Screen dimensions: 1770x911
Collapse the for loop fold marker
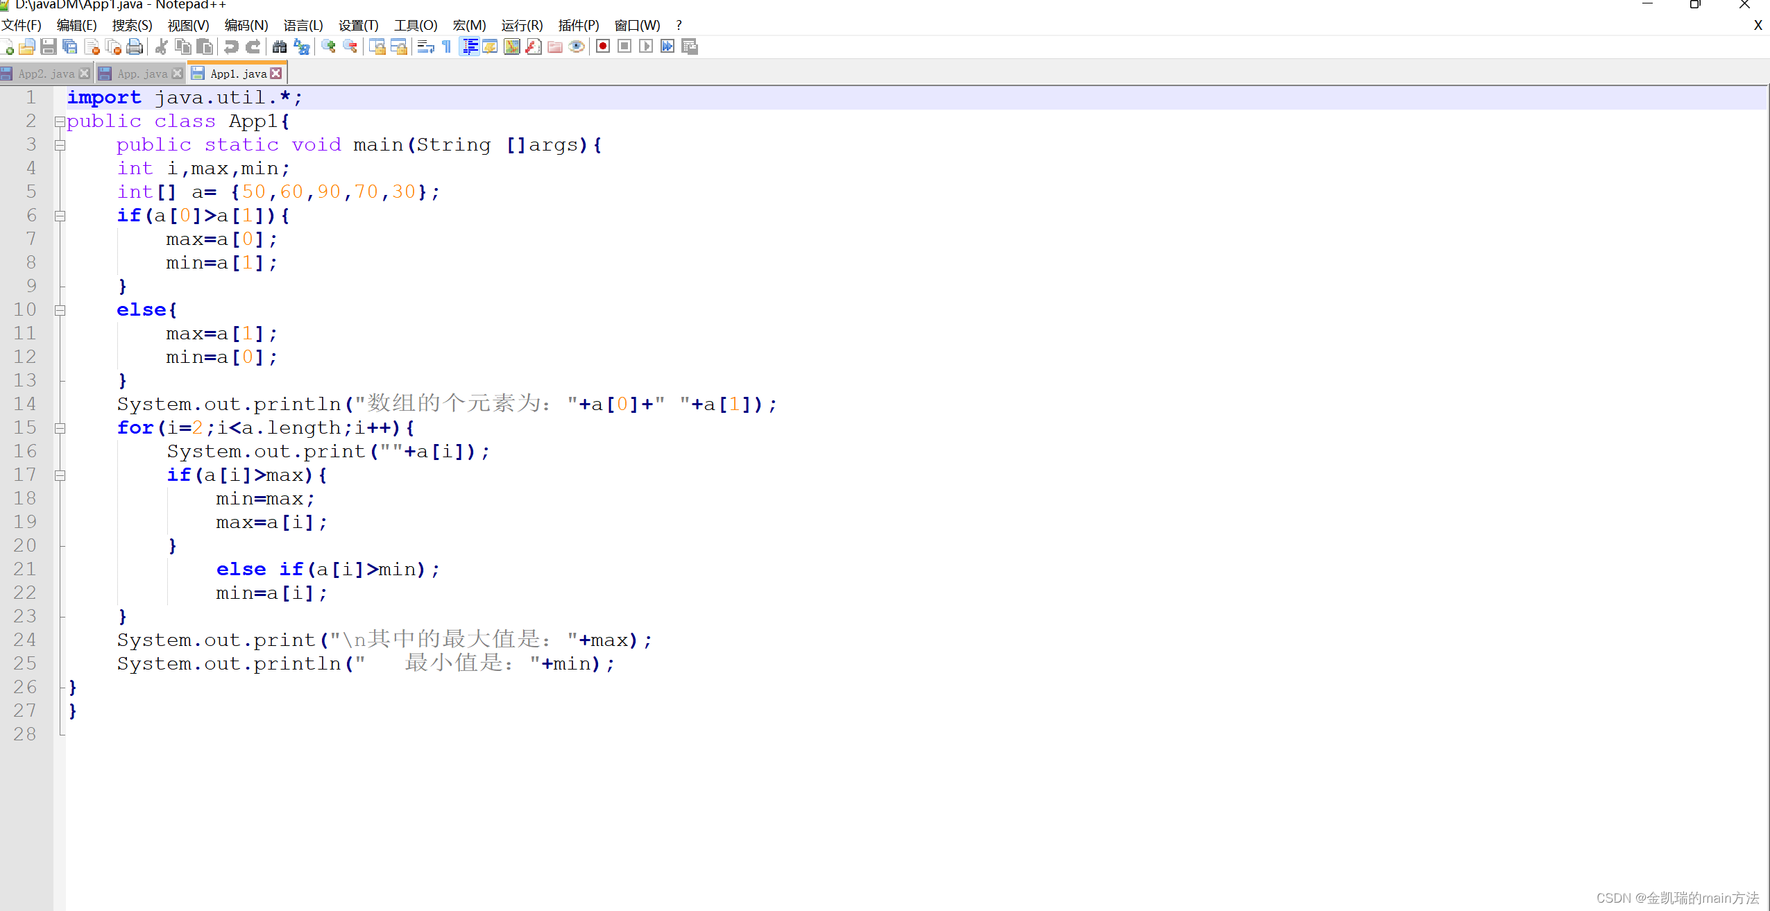point(60,428)
